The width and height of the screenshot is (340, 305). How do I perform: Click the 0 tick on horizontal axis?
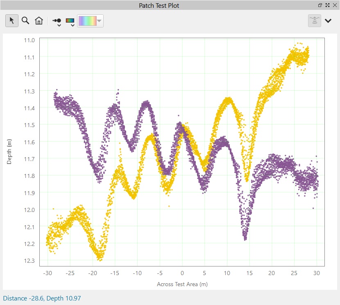pyautogui.click(x=182, y=273)
